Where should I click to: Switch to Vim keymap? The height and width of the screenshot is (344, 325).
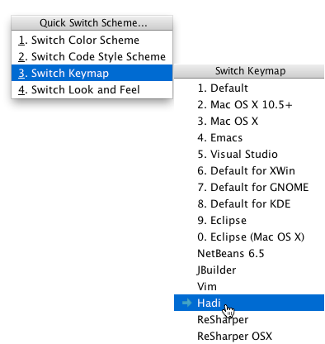tap(249, 287)
